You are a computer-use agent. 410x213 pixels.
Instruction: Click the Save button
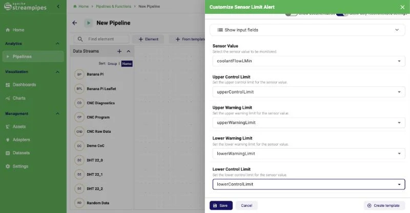click(x=221, y=205)
